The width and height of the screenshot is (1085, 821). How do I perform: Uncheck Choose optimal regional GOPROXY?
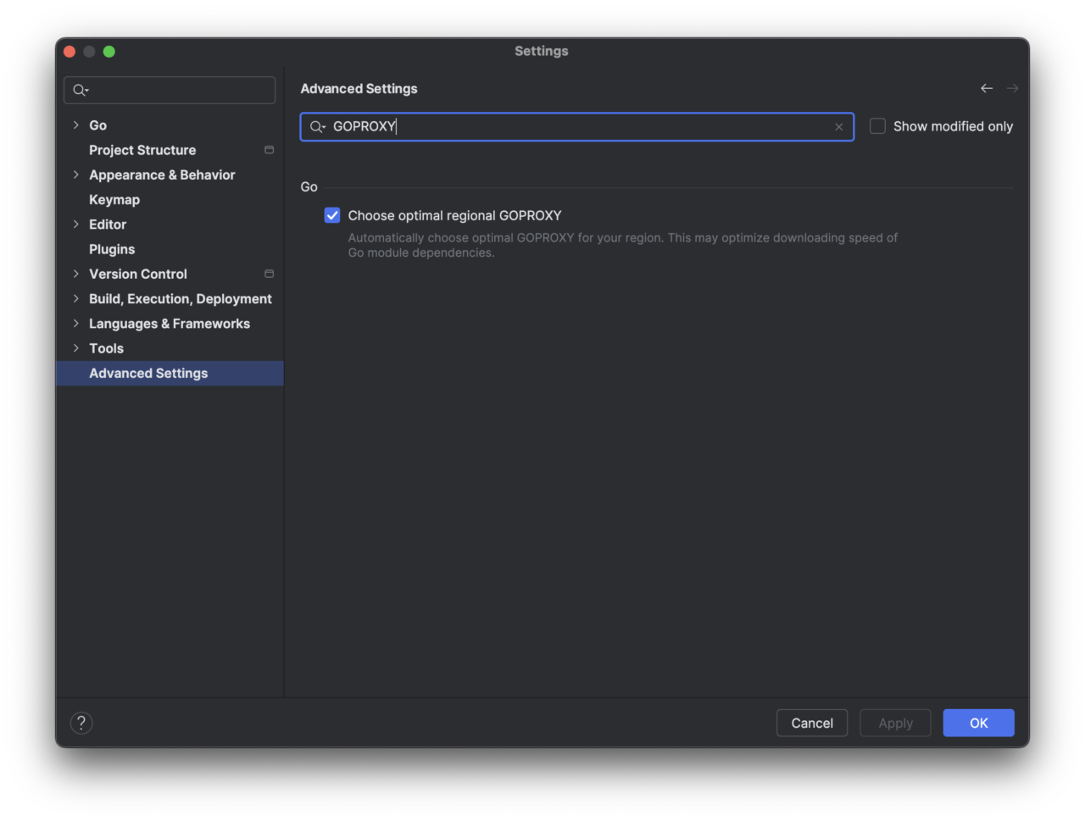(x=332, y=215)
